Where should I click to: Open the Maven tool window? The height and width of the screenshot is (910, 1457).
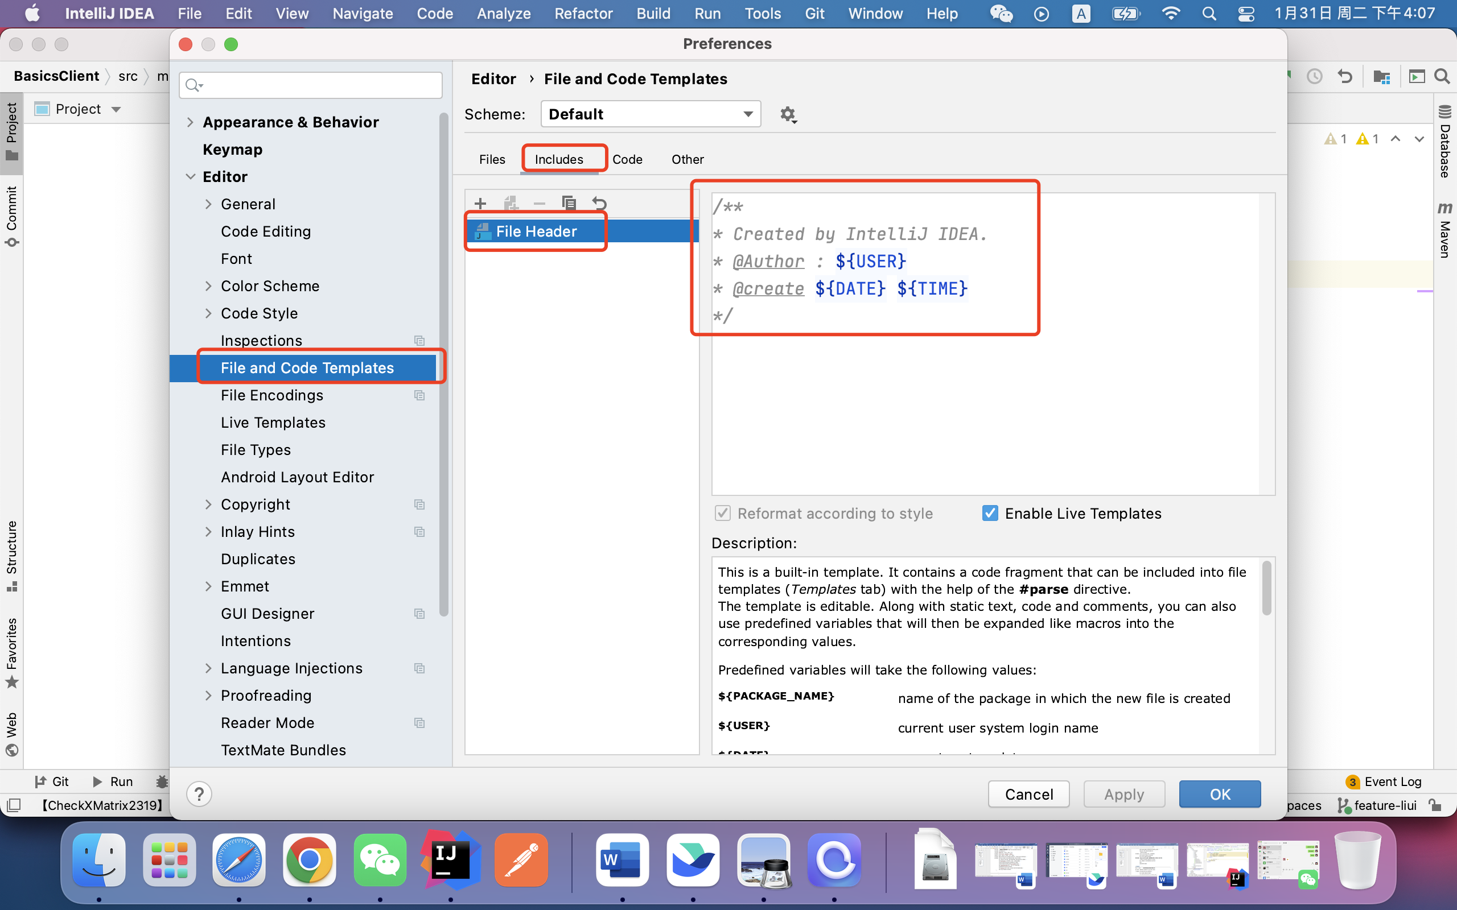[x=1444, y=230]
